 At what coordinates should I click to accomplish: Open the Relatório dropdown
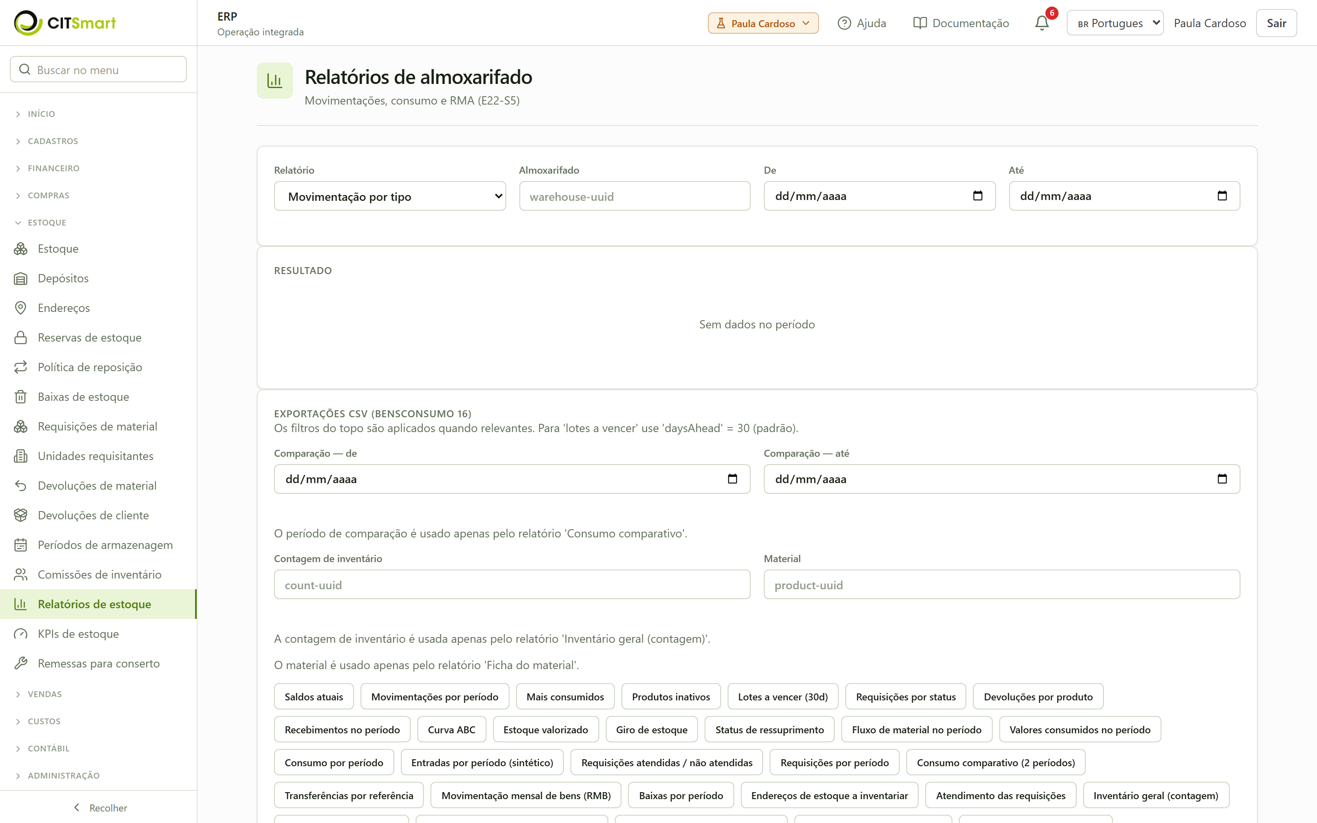pos(390,196)
